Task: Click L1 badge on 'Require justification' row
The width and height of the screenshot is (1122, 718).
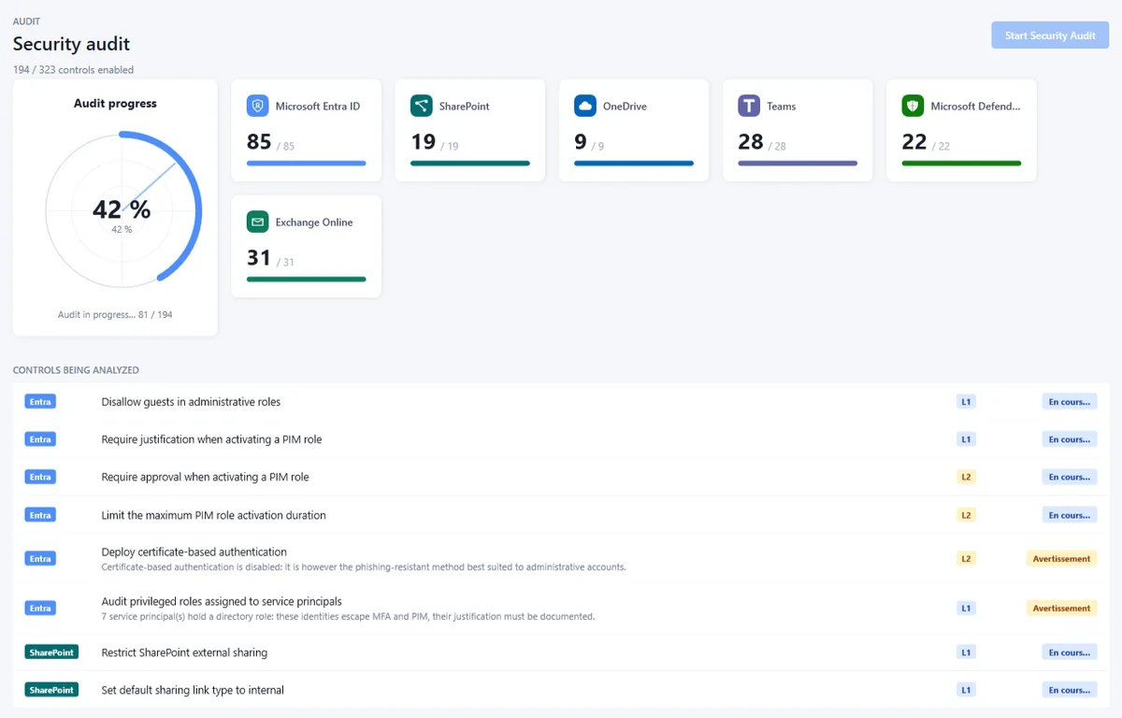Action: [x=966, y=439]
